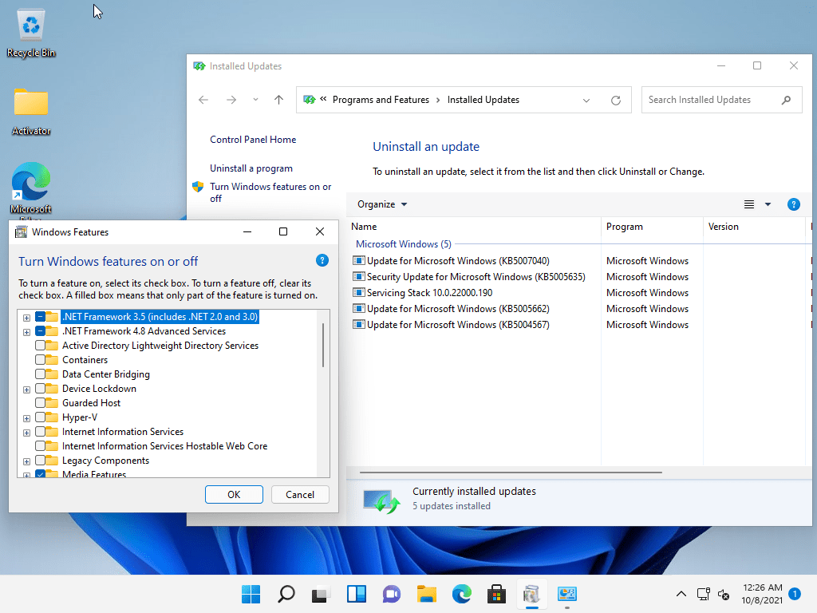This screenshot has width=817, height=613.
Task: Open the notification count badge
Action: (795, 594)
